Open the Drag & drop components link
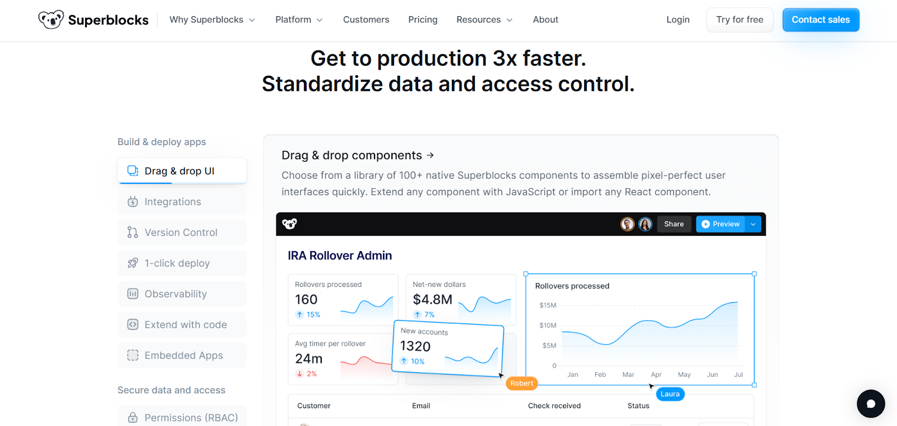The height and width of the screenshot is (426, 897). tap(358, 155)
